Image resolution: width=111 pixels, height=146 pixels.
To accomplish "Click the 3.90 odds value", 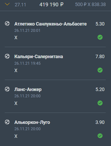I will (x=100, y=122).
